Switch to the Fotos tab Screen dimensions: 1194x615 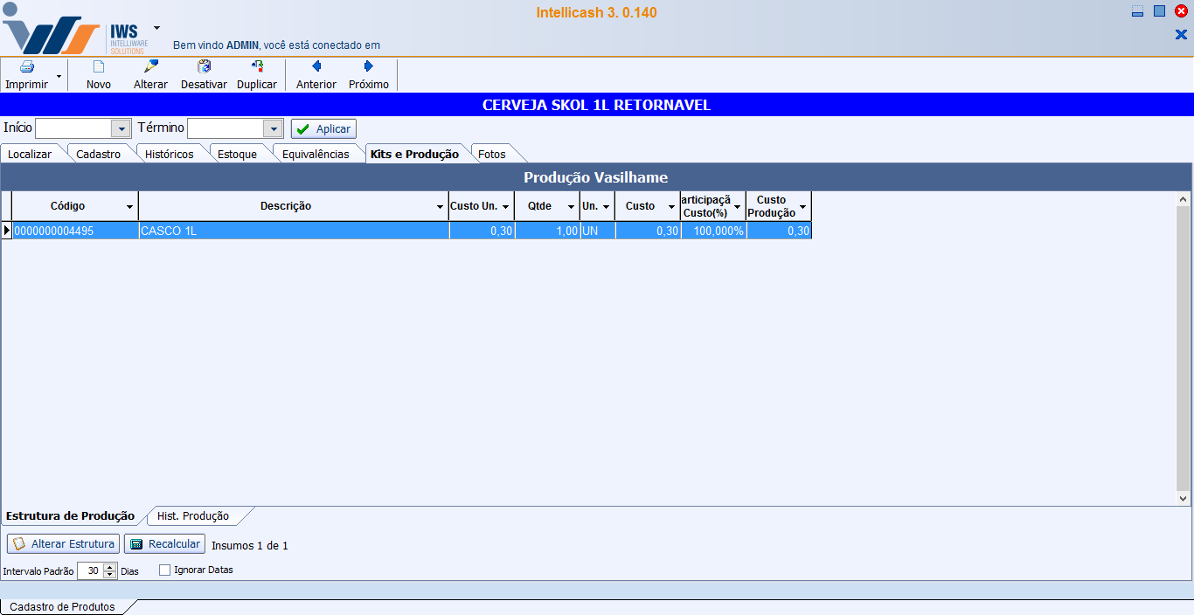click(492, 154)
